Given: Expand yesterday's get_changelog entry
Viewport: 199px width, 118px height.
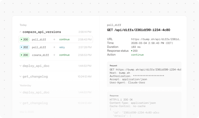Looking at the screenshot, I should point(20,103).
